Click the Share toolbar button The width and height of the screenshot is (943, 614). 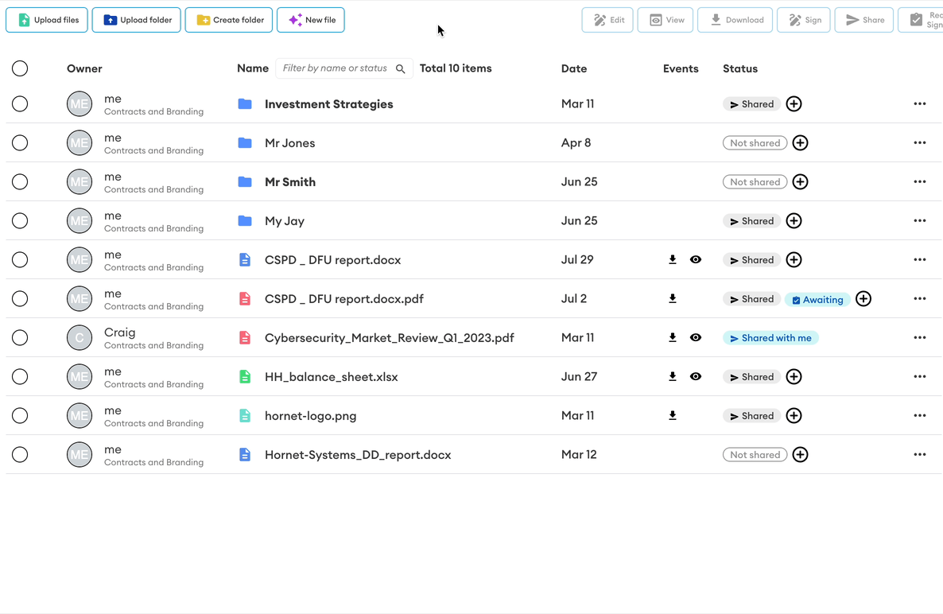(x=864, y=20)
